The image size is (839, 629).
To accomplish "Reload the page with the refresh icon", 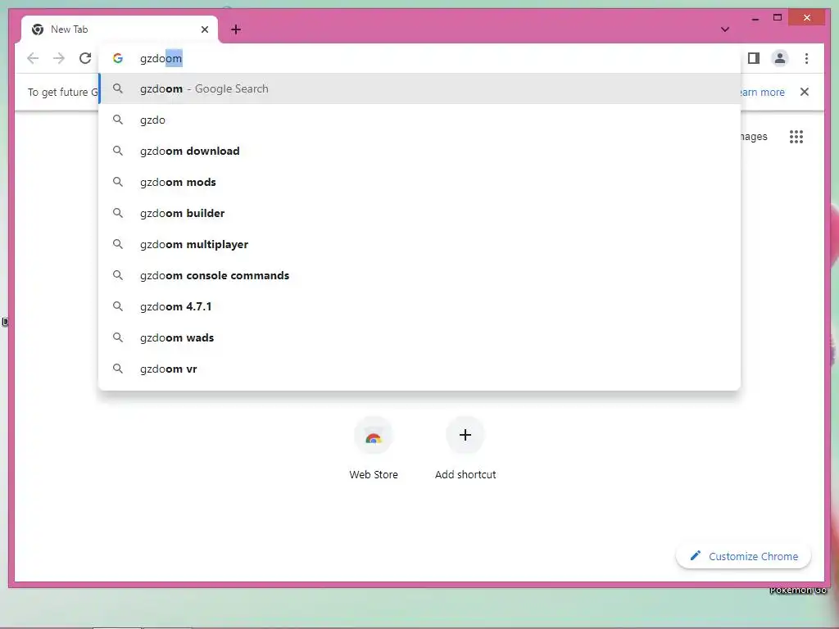I will [x=85, y=58].
